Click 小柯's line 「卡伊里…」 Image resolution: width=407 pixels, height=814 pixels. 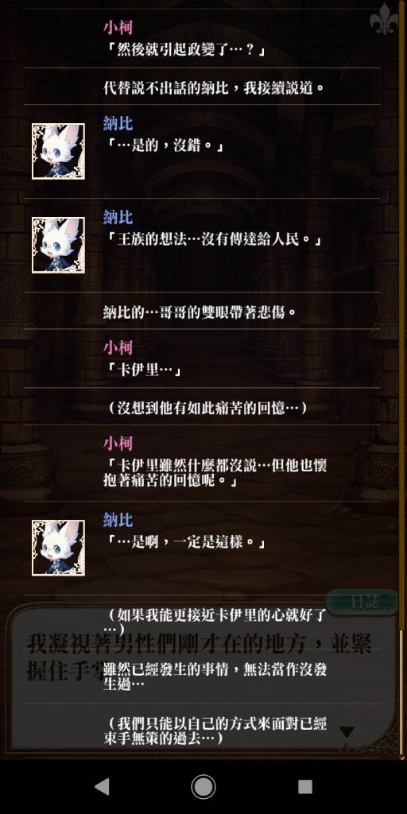coord(143,371)
